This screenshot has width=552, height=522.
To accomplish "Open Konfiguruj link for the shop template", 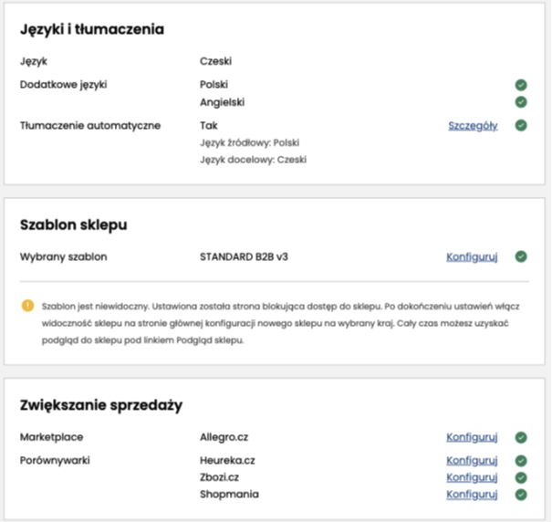I will (x=472, y=257).
